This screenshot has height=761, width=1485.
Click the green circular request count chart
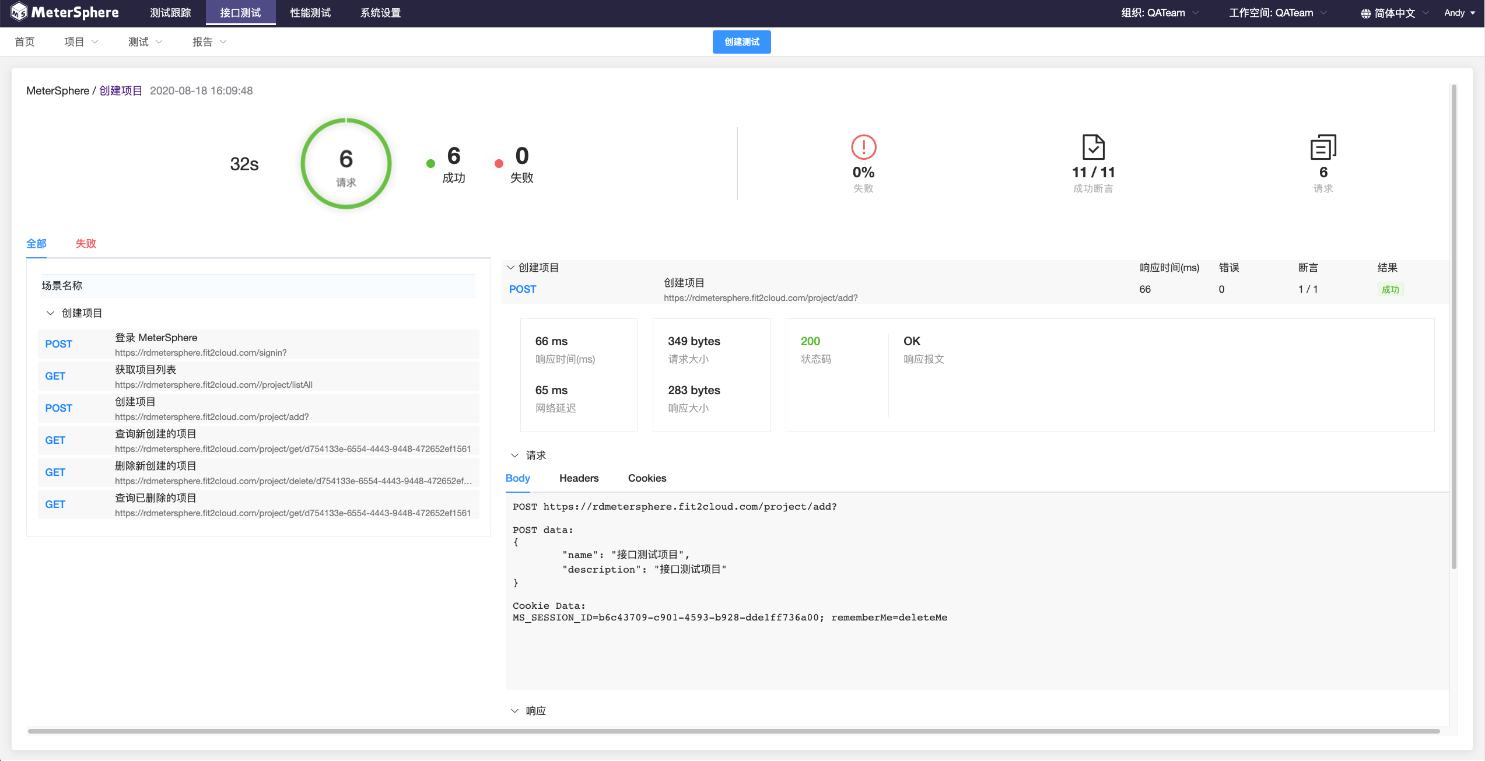click(346, 164)
